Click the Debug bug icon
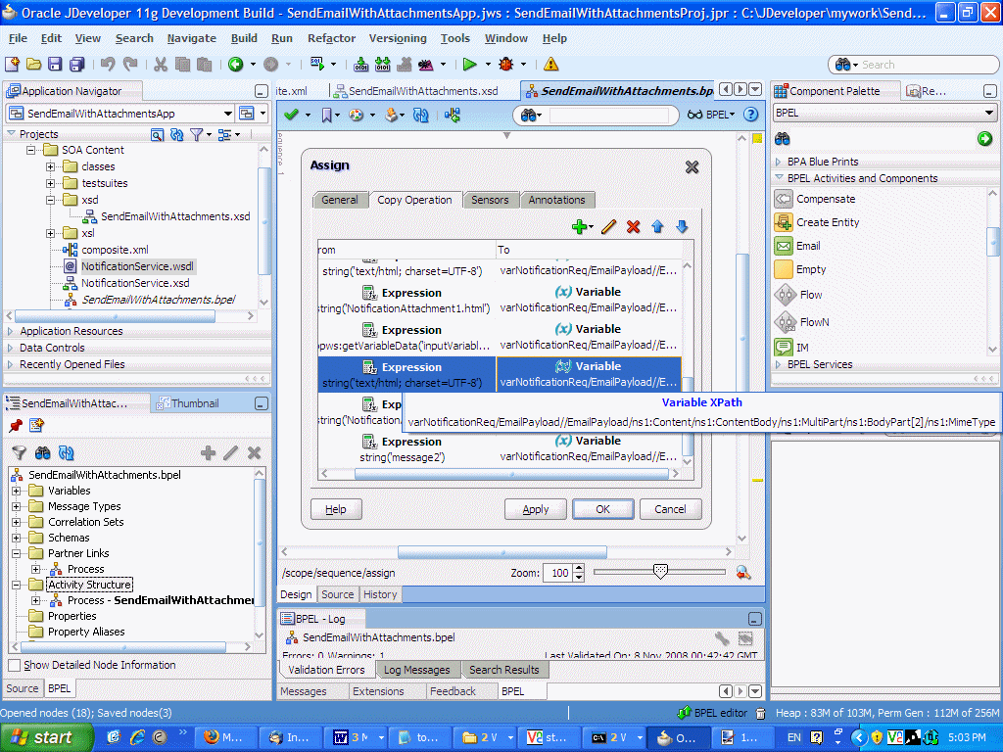The image size is (1003, 752). click(506, 64)
